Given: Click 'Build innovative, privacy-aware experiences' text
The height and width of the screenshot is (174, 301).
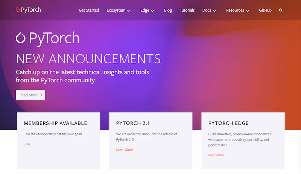Looking at the screenshot, I should pyautogui.click(x=239, y=139).
